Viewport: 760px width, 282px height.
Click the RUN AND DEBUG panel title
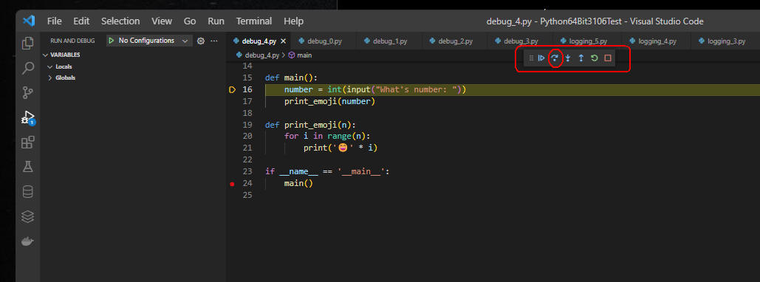click(x=72, y=41)
